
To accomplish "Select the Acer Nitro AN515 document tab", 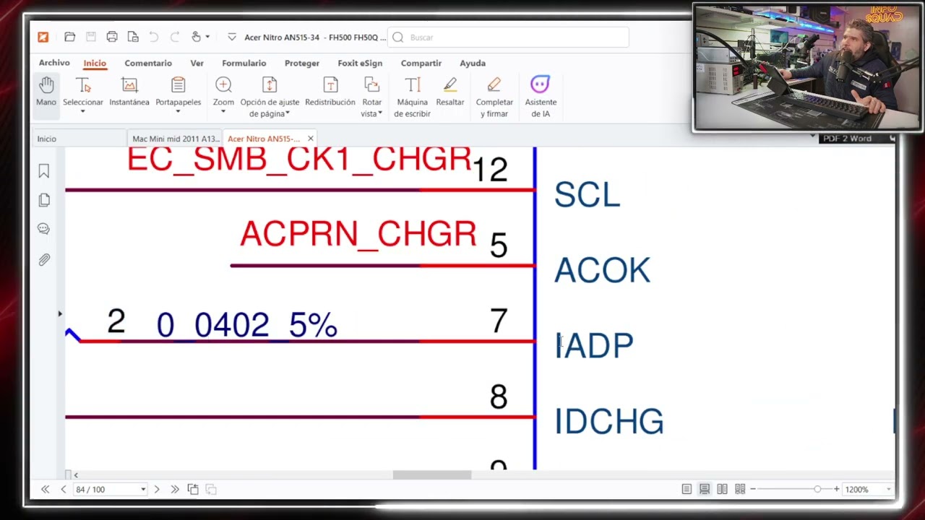I will tap(263, 139).
